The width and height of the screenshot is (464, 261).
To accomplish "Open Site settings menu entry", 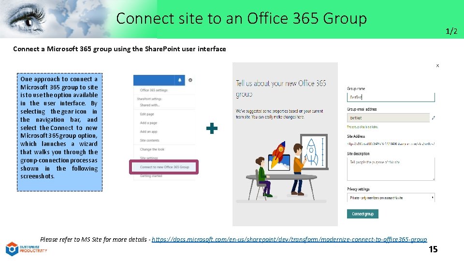I will tap(149, 158).
